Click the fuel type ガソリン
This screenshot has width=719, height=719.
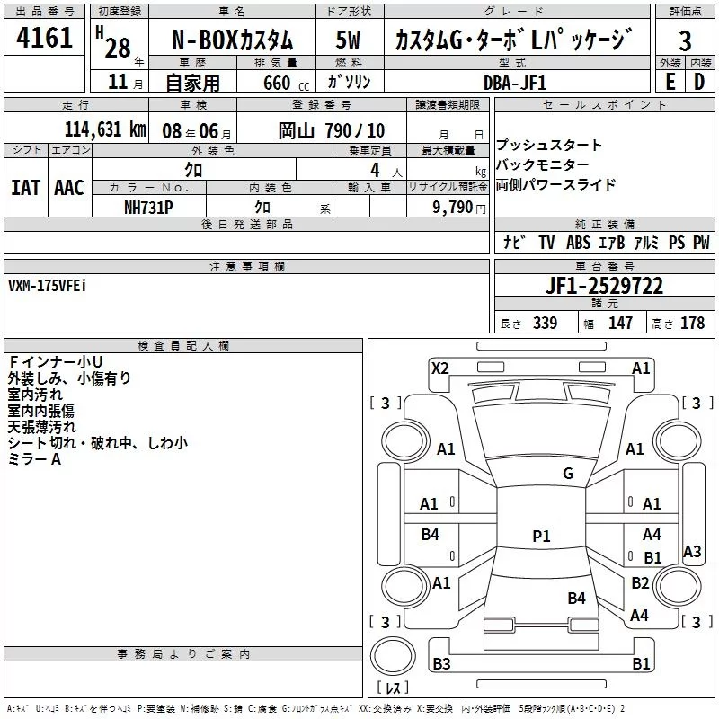pyautogui.click(x=349, y=82)
